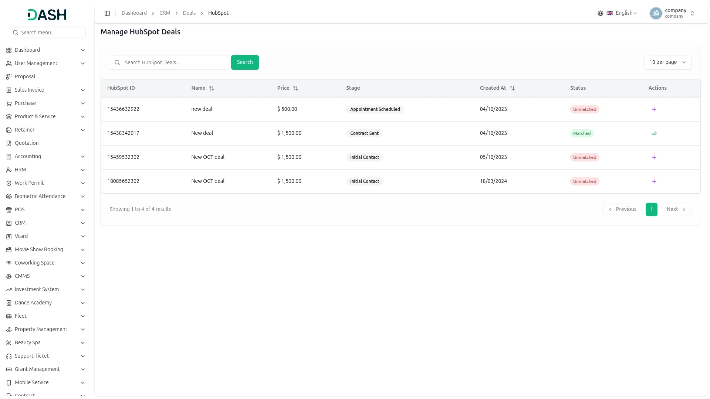Click the company profile avatar
The image size is (710, 399).
click(656, 13)
